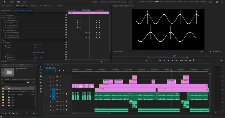Open the Comparison View button
This screenshot has width=225, height=118.
[194, 61]
